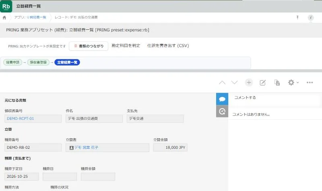Open the 書類のつながり button
This screenshot has height=191, width=322.
tap(89, 46)
